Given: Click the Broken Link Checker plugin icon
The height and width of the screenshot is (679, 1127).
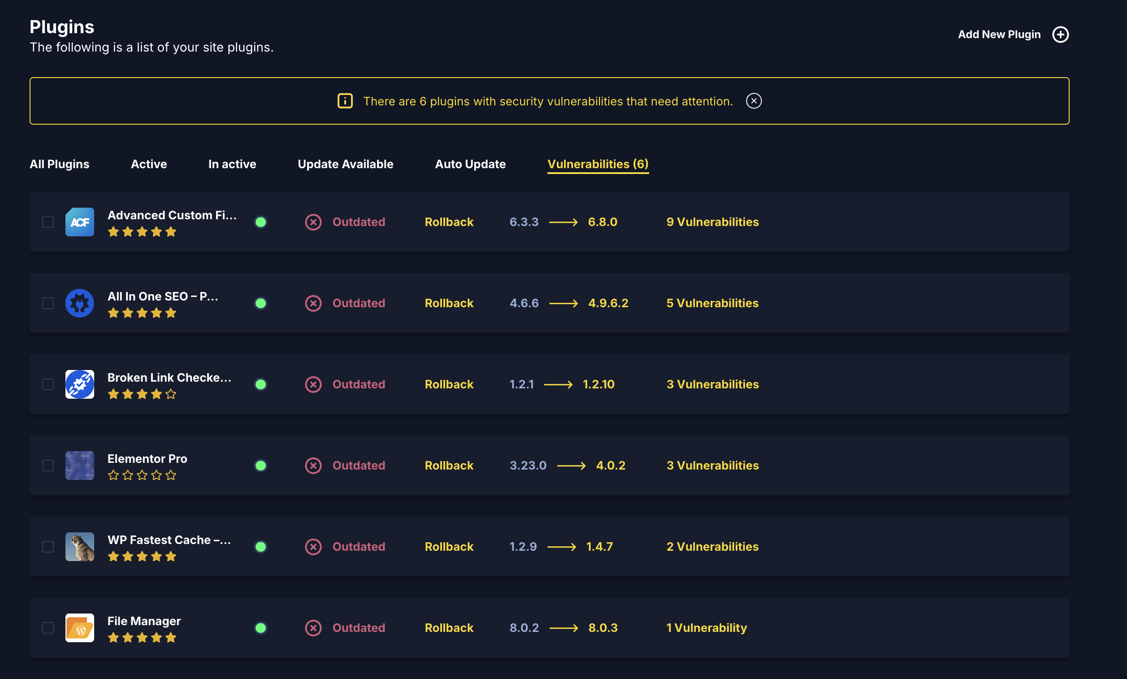Looking at the screenshot, I should point(79,384).
